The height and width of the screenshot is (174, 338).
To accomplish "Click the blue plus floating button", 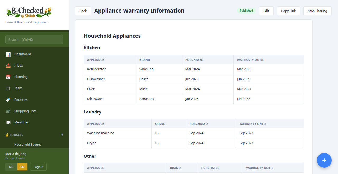I will (x=324, y=160).
